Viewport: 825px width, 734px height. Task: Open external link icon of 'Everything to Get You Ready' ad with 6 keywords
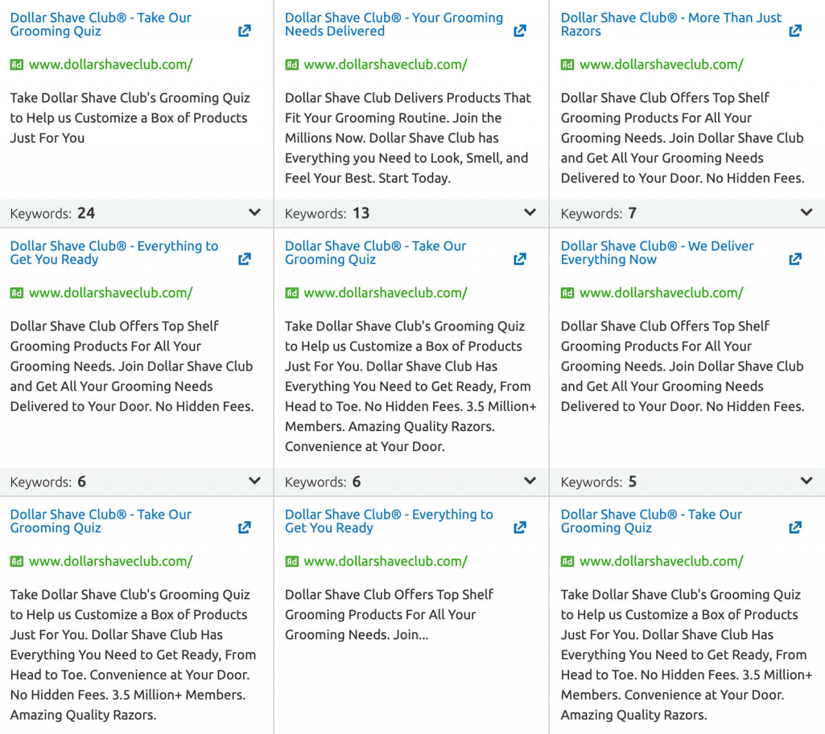[x=244, y=258]
